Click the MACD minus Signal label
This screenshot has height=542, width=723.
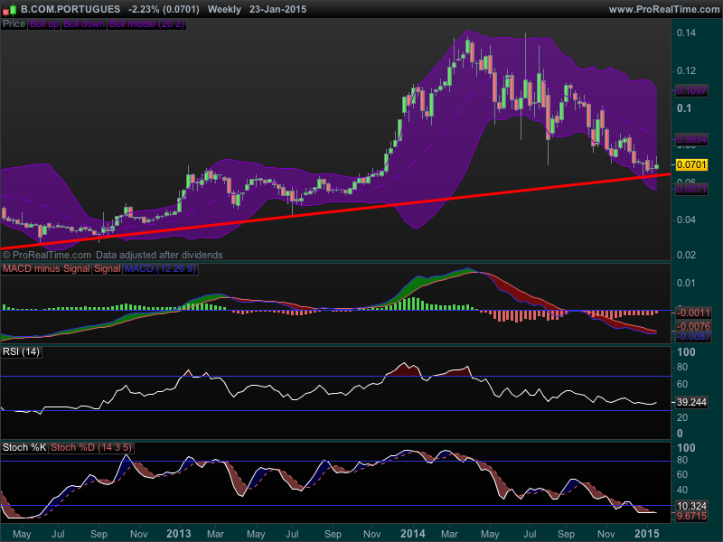(x=46, y=269)
